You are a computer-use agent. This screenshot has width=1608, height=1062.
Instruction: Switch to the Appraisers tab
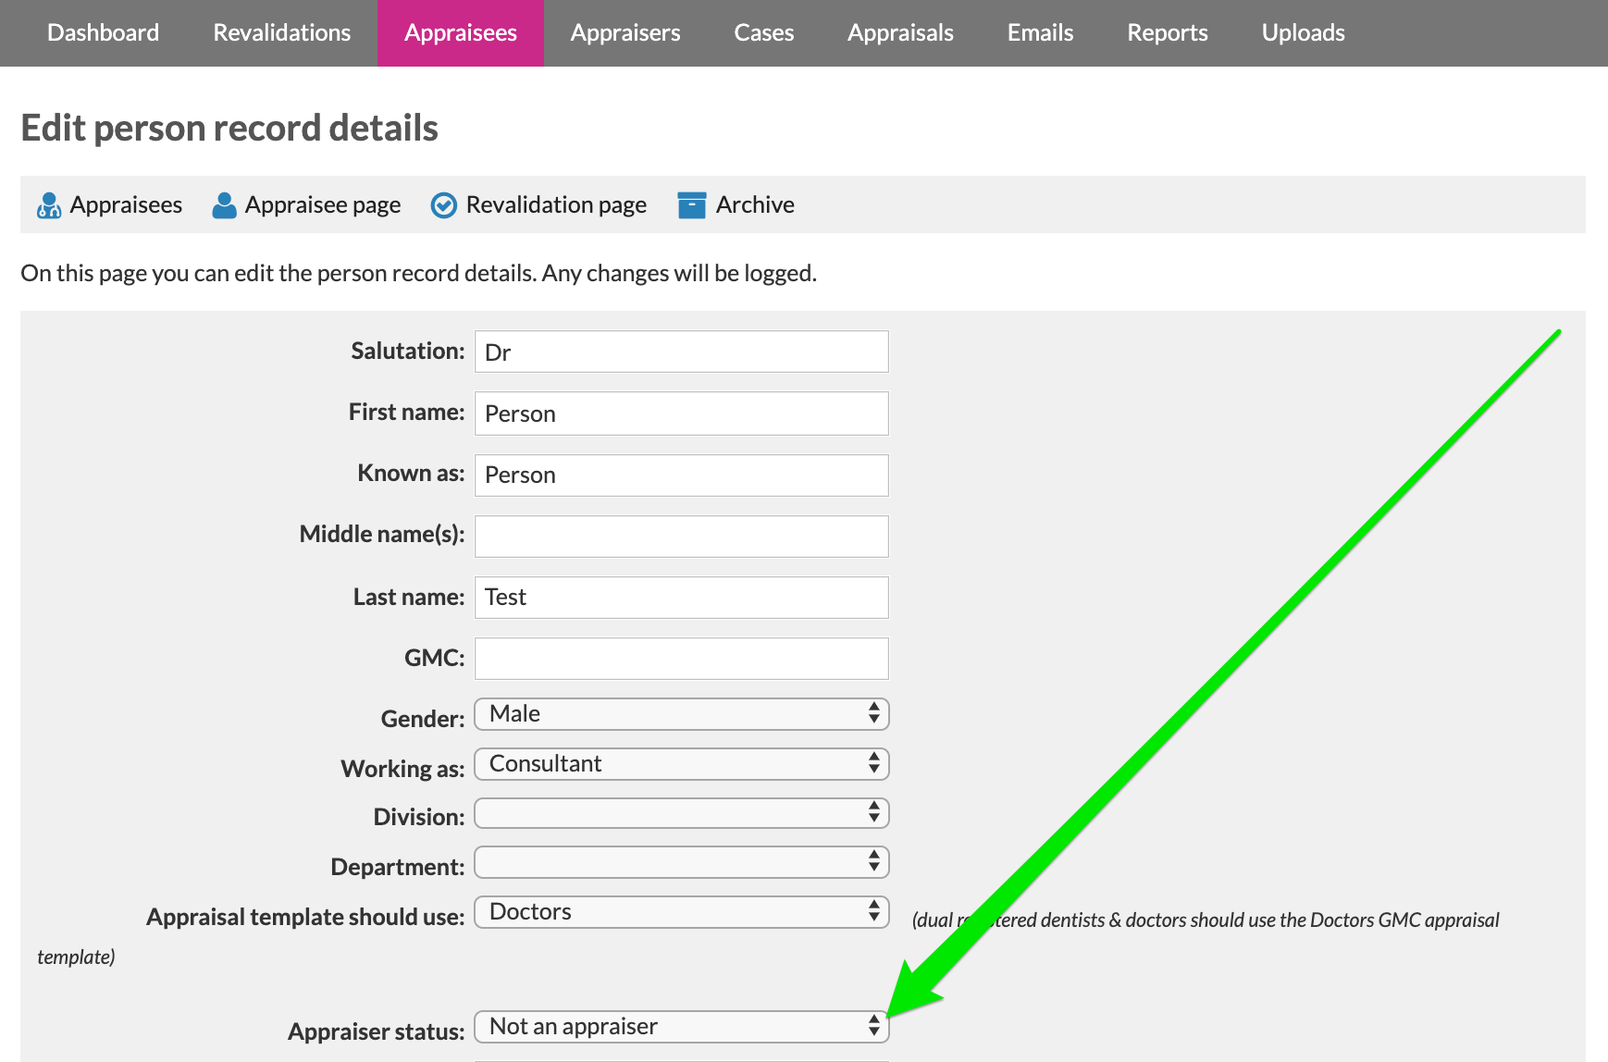(x=625, y=33)
